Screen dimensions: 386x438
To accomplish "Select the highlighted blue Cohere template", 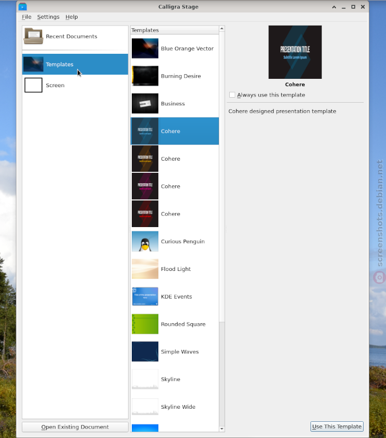I will click(x=175, y=131).
